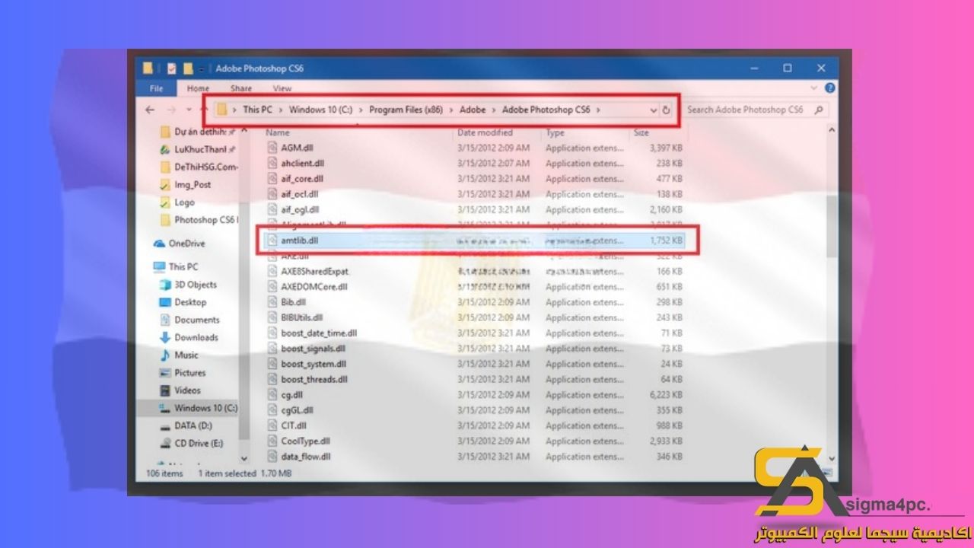This screenshot has width=974, height=548.
Task: Click Program Files (x86) breadcrumb
Action: 406,110
